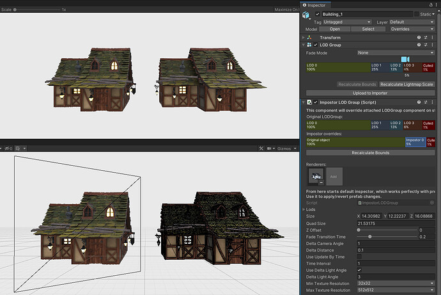The image size is (441, 295).
Task: Remove renderer with the minus icon
Action: point(321,182)
